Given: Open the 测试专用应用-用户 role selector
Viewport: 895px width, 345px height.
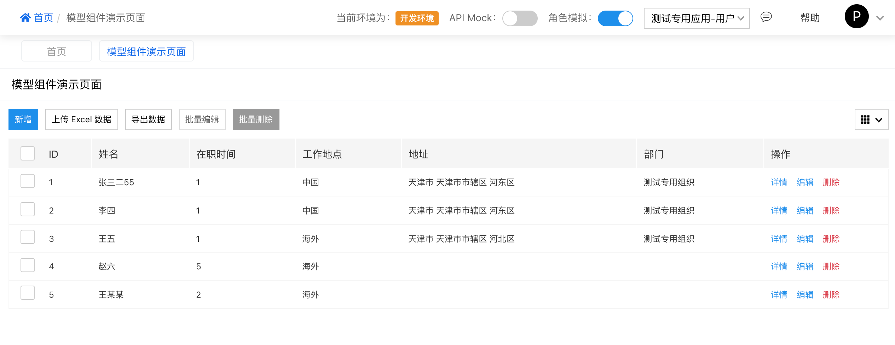Looking at the screenshot, I should pos(697,18).
